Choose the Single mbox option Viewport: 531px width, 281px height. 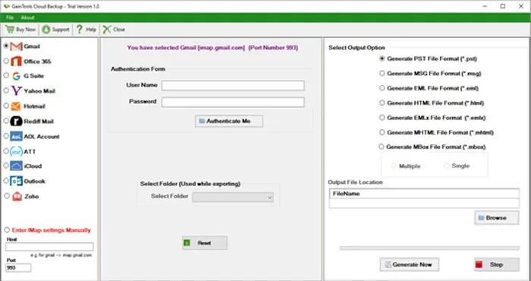pyautogui.click(x=447, y=166)
